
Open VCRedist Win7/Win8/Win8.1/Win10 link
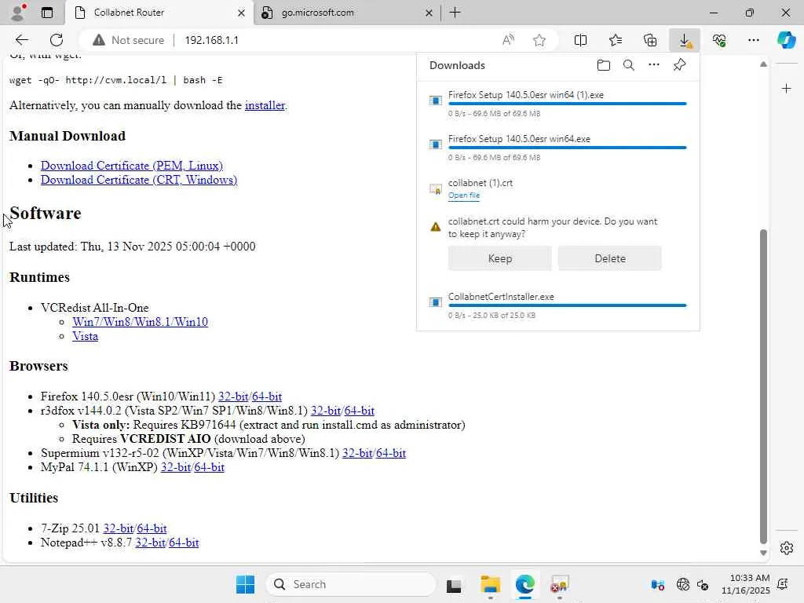(140, 322)
